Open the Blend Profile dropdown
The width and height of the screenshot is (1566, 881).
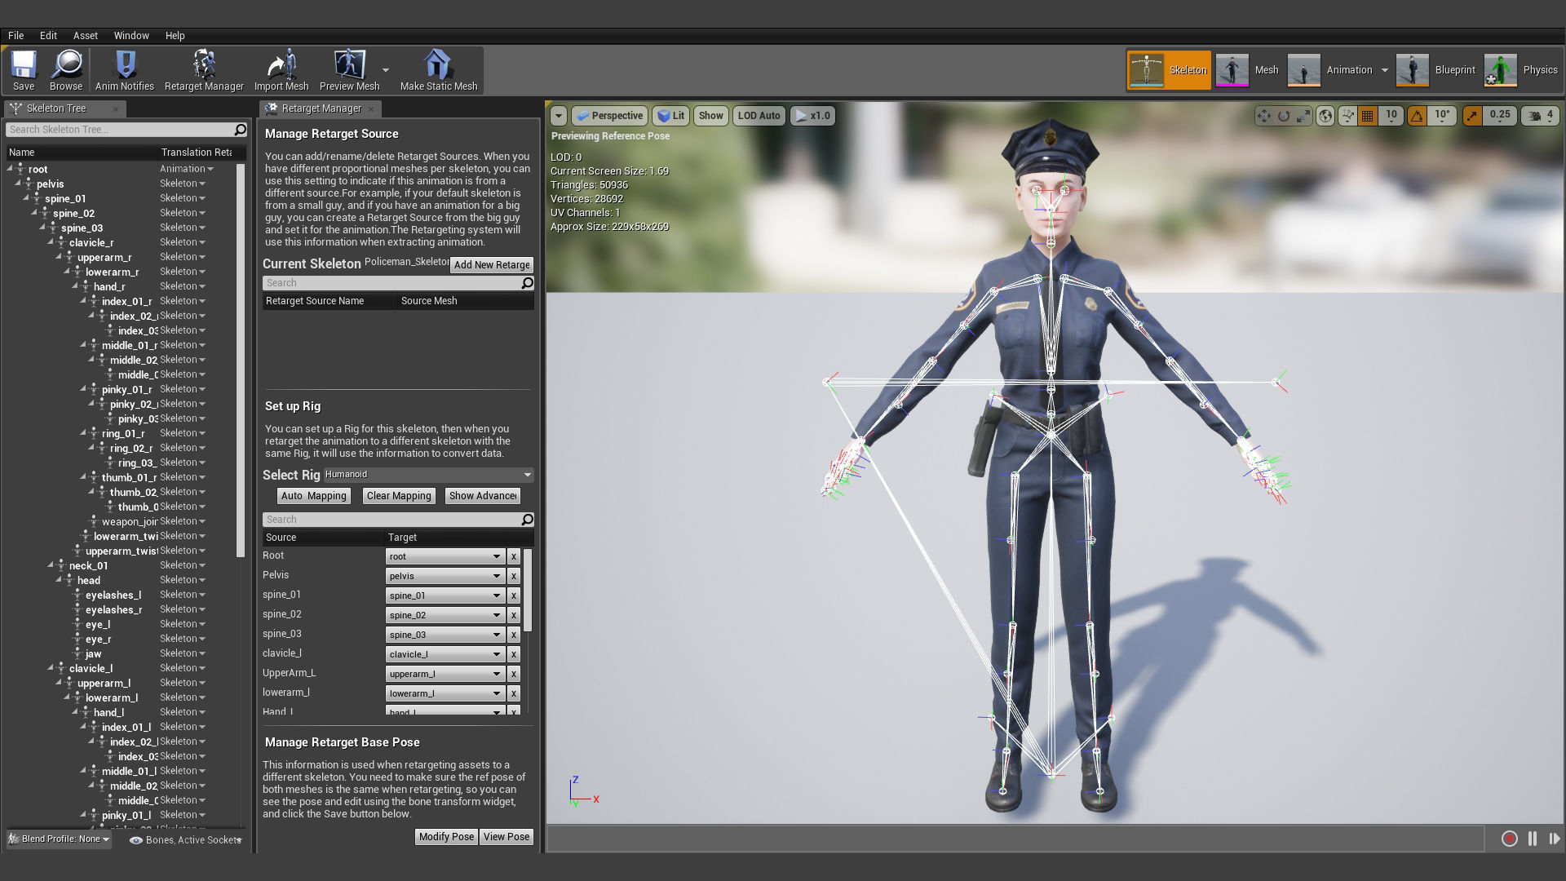point(59,839)
